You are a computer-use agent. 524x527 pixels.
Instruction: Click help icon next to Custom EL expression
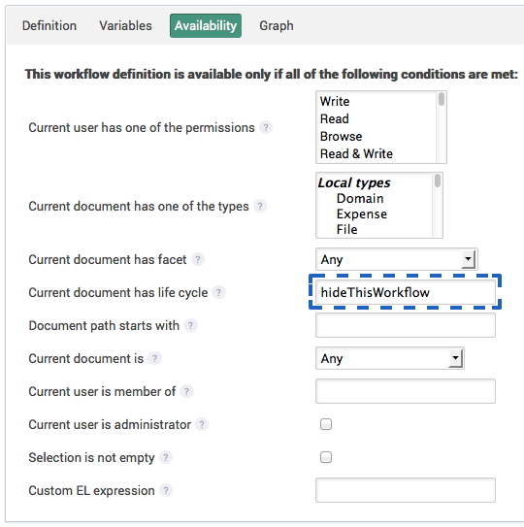click(x=166, y=490)
